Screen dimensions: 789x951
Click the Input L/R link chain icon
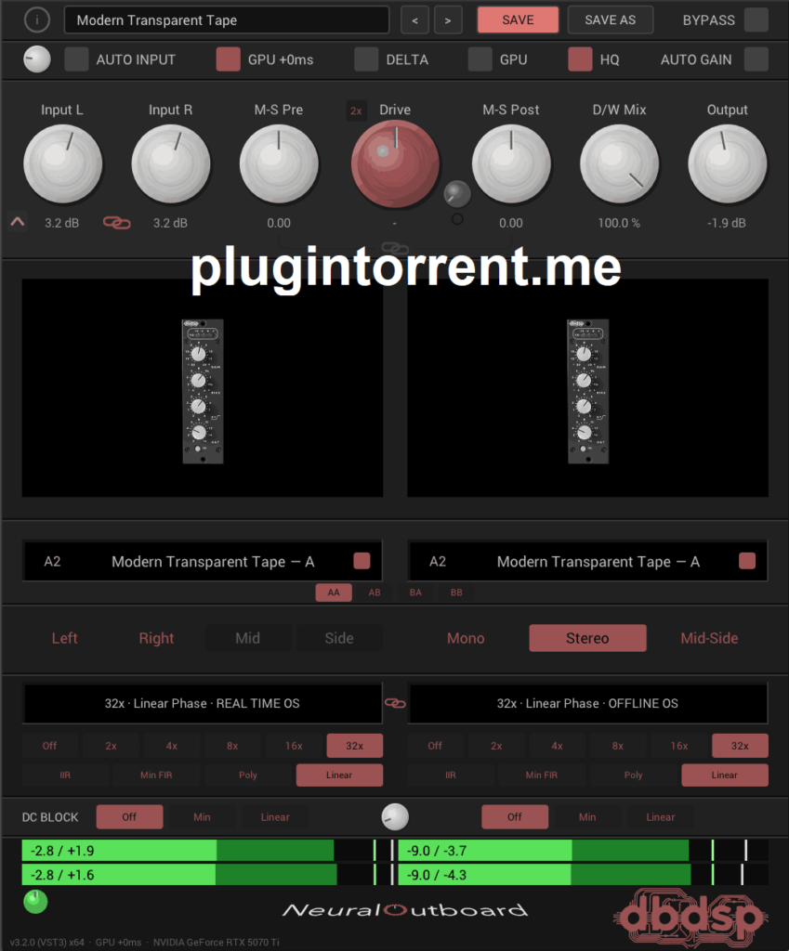pyautogui.click(x=116, y=223)
